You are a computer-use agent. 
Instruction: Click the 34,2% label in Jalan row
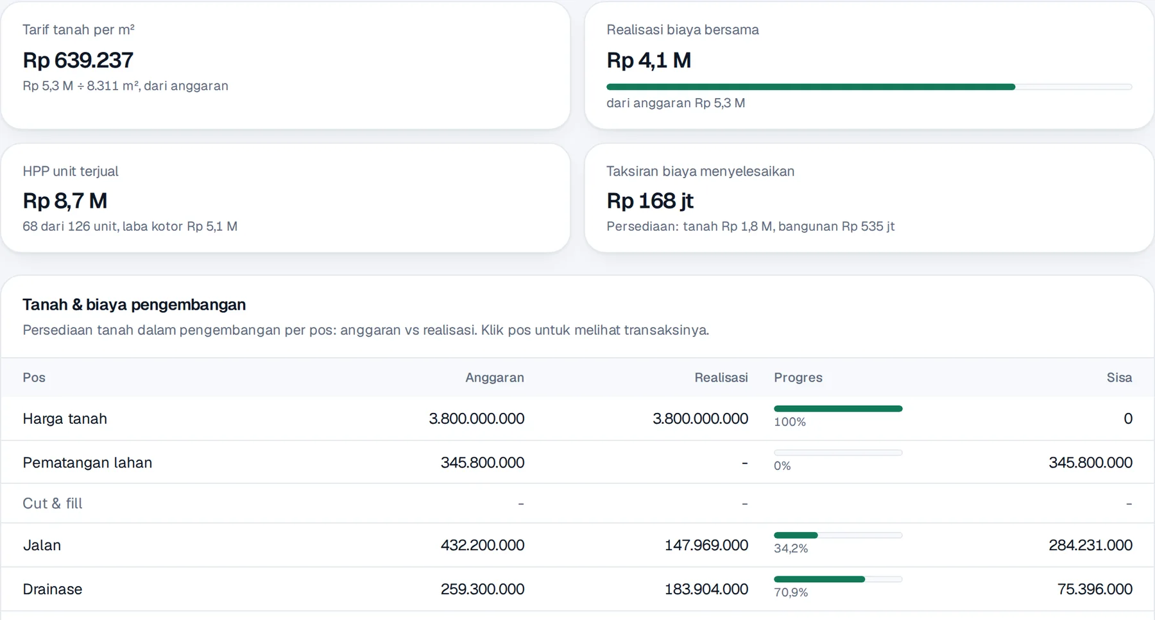pos(791,548)
